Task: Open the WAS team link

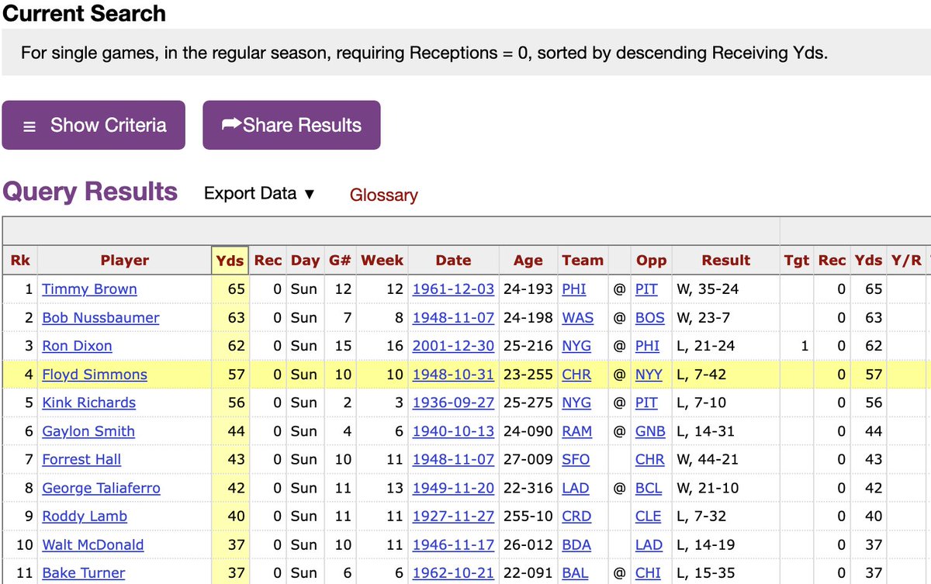Action: [577, 318]
